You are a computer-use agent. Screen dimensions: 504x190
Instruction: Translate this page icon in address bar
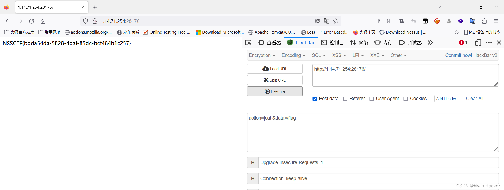tap(327, 21)
